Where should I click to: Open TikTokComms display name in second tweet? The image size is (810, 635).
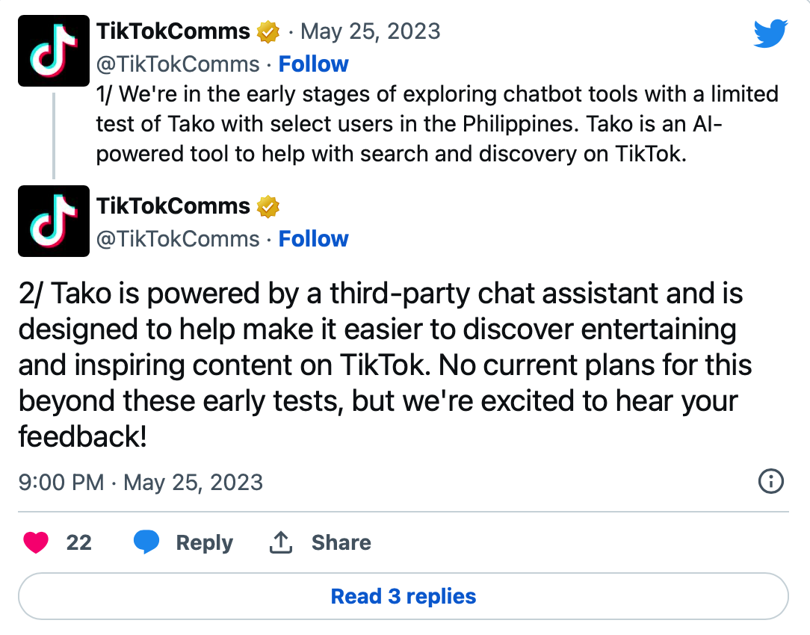(173, 206)
